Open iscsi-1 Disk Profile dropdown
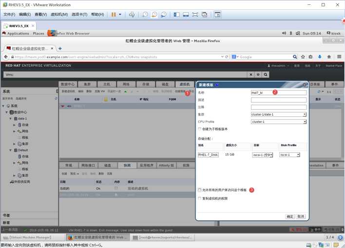Screen dimensions: 345x248 point(289,155)
